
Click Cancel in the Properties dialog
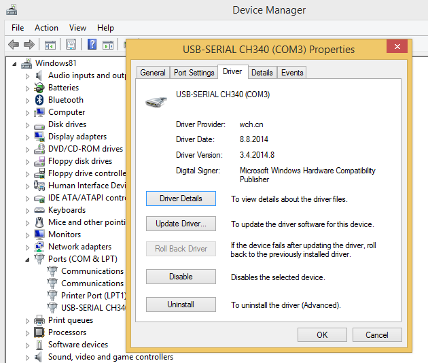377,335
